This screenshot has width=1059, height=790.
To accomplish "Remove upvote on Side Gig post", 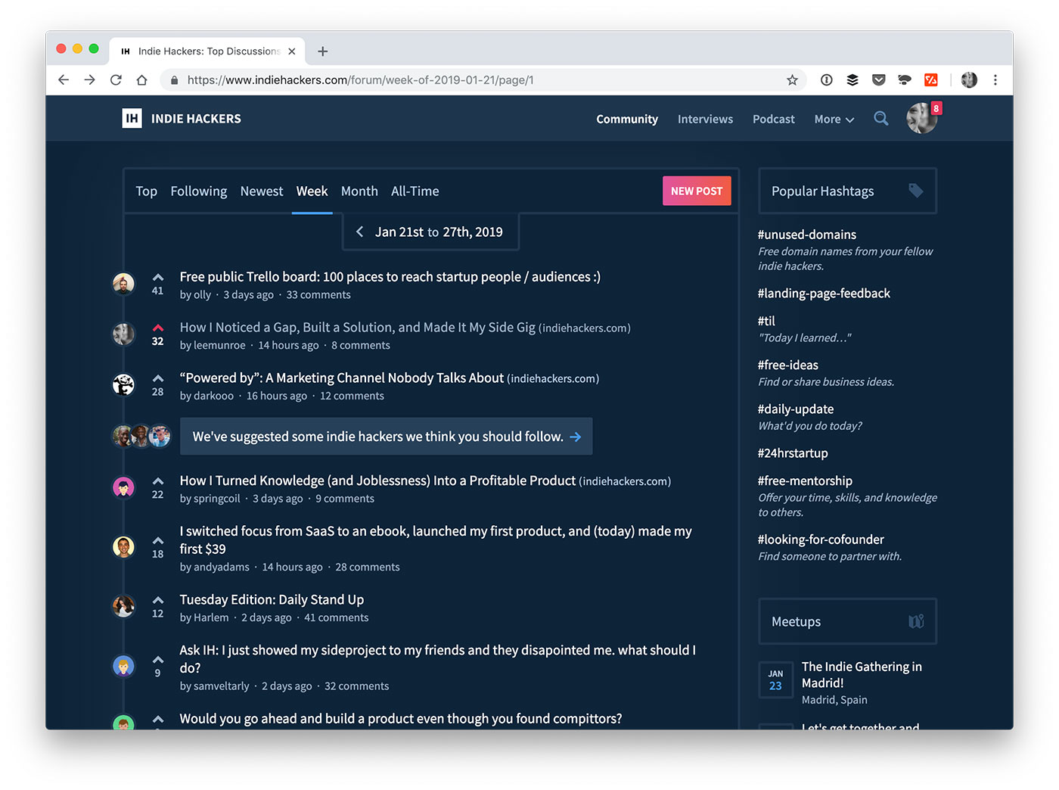I will point(157,328).
